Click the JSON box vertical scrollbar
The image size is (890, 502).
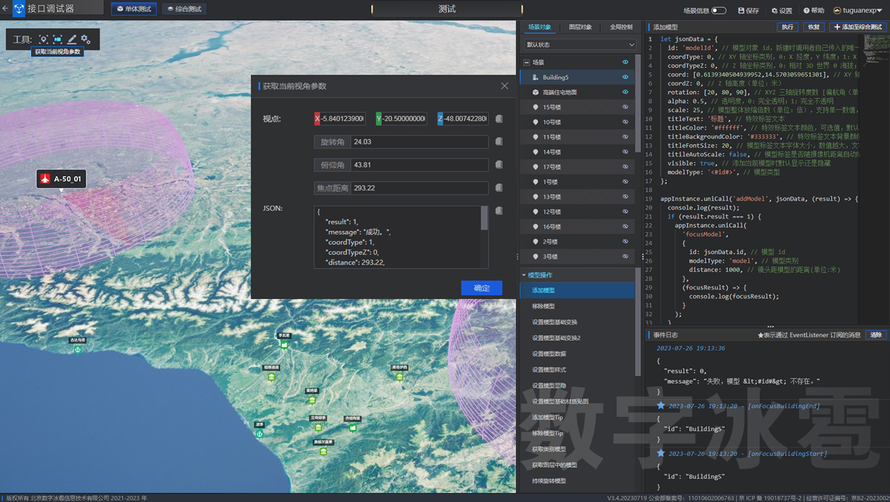pos(484,219)
